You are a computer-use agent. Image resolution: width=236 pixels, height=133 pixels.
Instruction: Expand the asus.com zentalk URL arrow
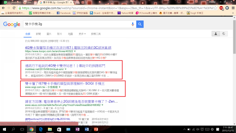point(102,105)
